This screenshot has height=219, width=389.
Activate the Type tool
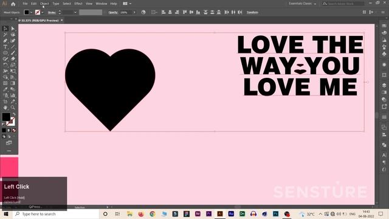(x=5, y=47)
